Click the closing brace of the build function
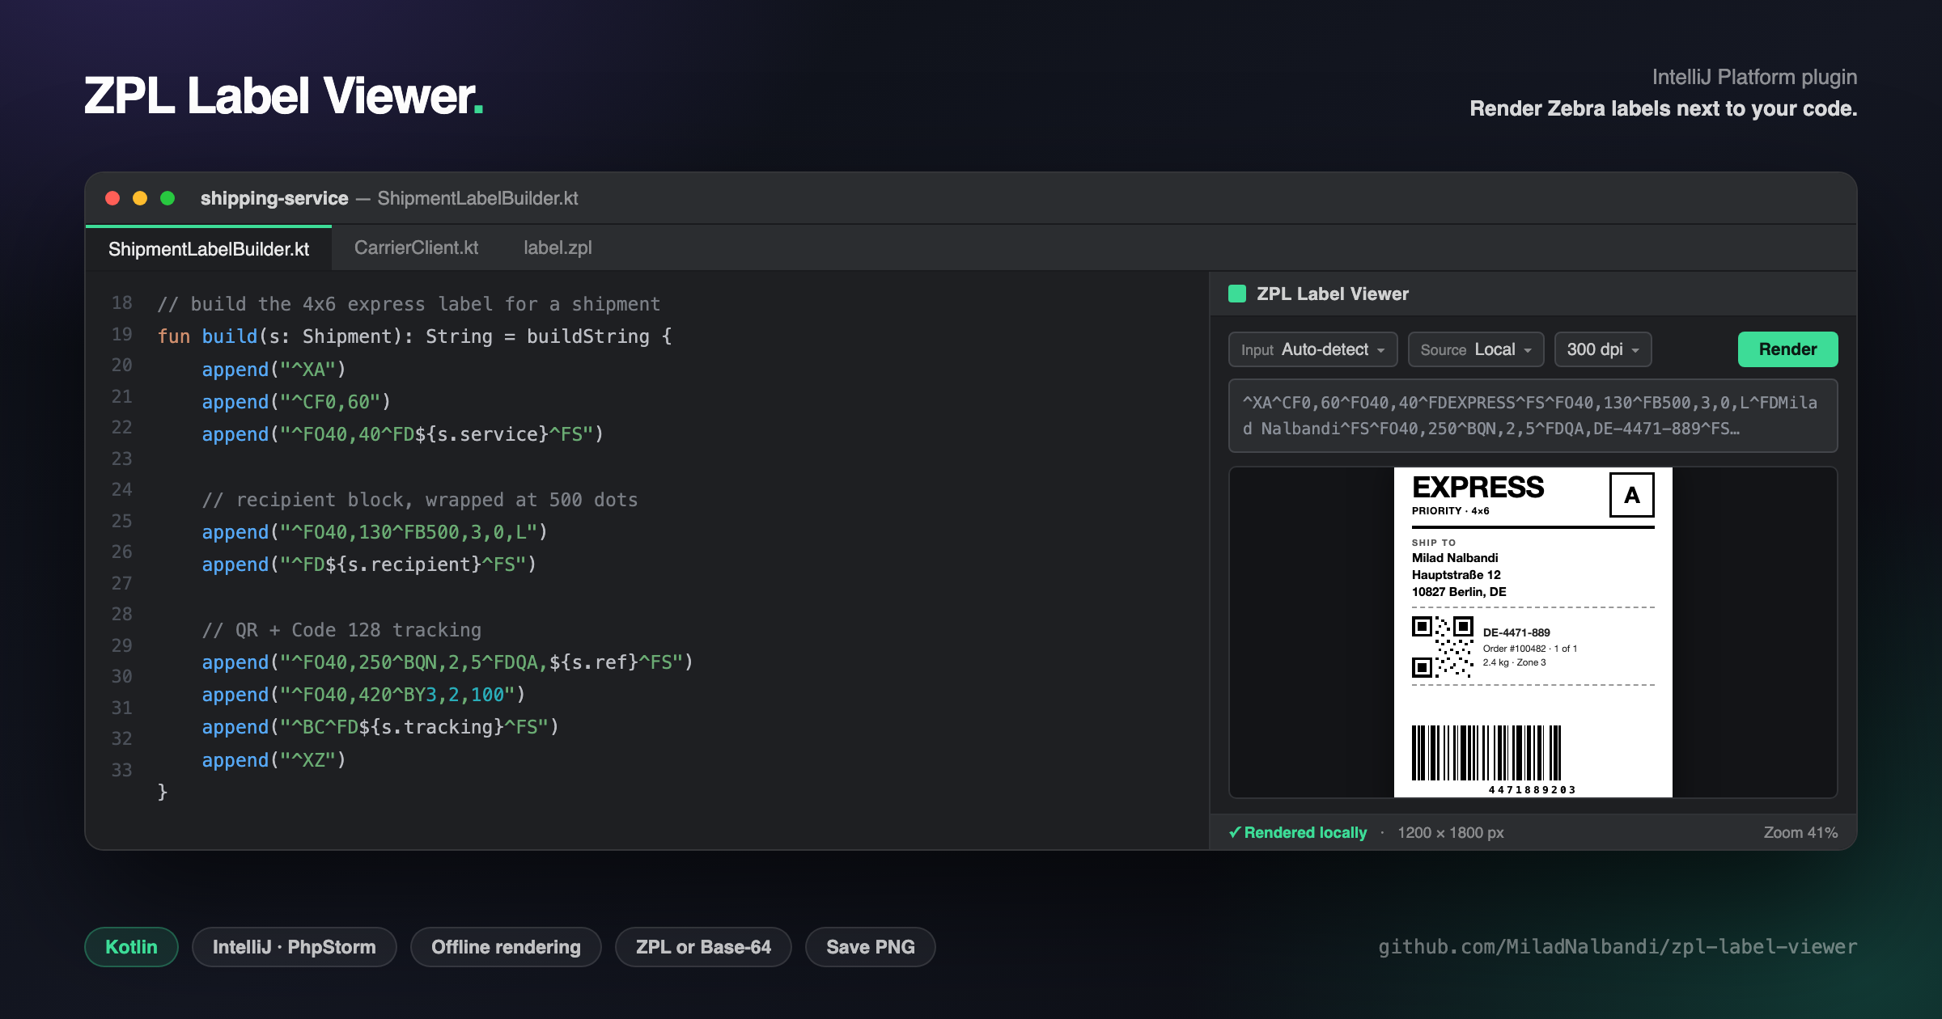 (163, 792)
